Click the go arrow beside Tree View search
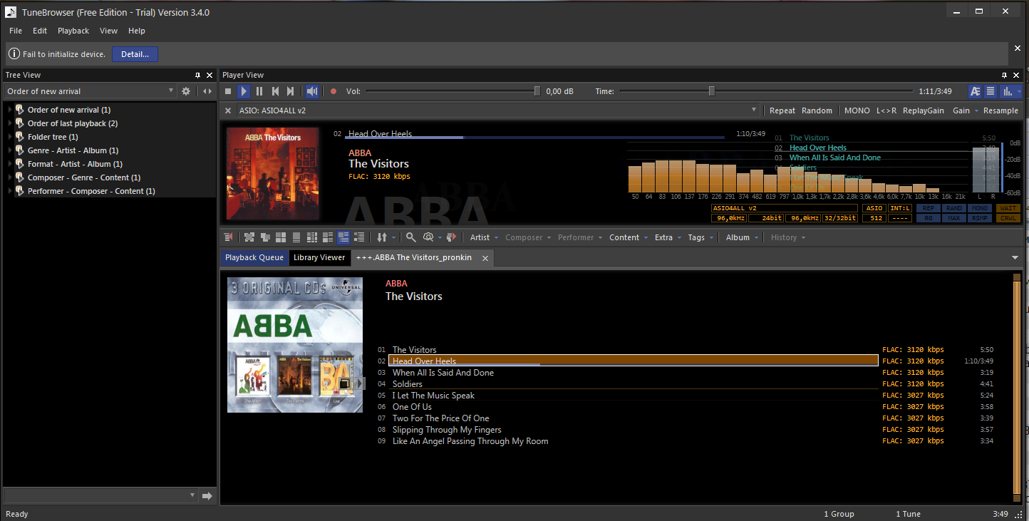1029x521 pixels. pos(207,495)
